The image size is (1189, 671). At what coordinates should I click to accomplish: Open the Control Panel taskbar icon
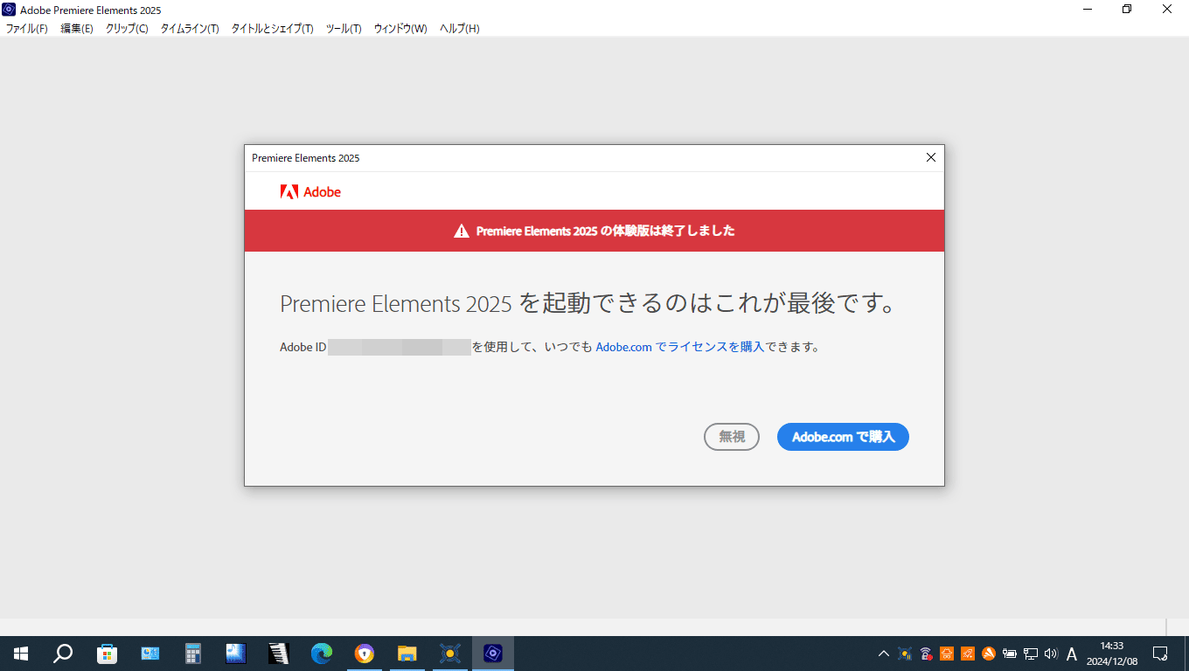(x=149, y=654)
